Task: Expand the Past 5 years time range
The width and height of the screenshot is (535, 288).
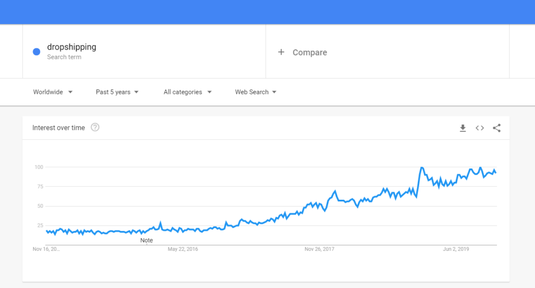Action: [x=117, y=92]
